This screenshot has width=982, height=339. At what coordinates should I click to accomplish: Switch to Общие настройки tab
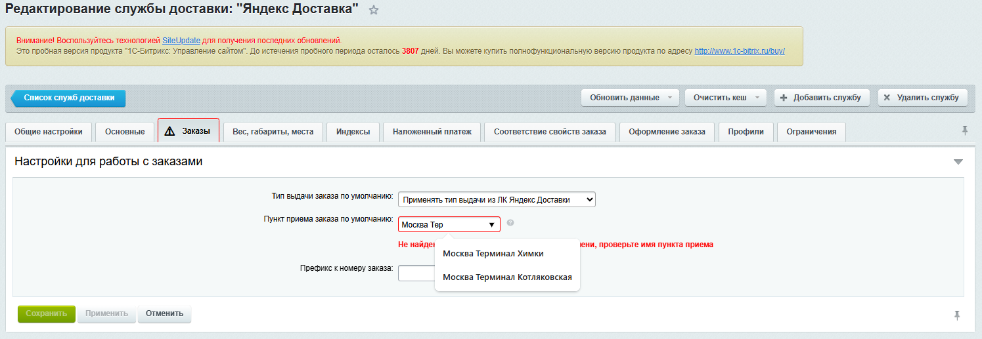(49, 132)
